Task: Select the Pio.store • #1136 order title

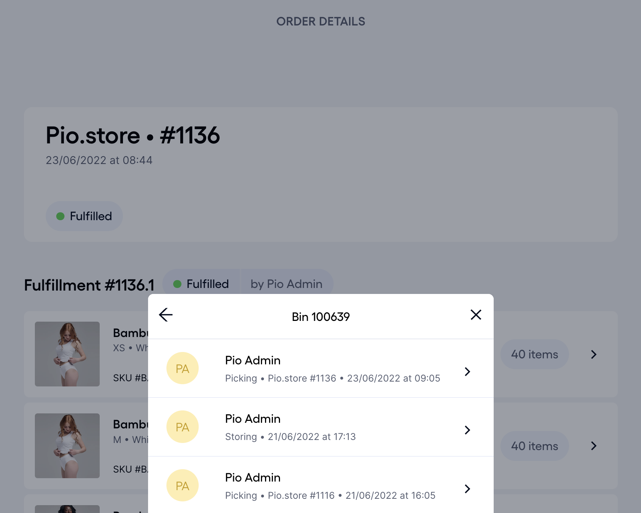Action: [x=133, y=135]
